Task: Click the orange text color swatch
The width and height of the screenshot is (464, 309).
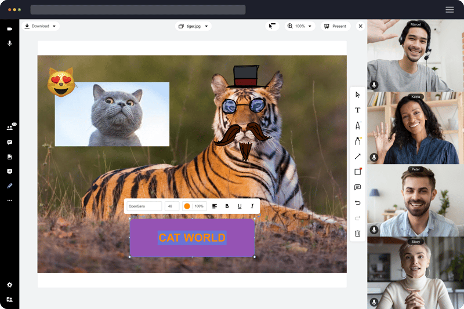Action: [187, 206]
